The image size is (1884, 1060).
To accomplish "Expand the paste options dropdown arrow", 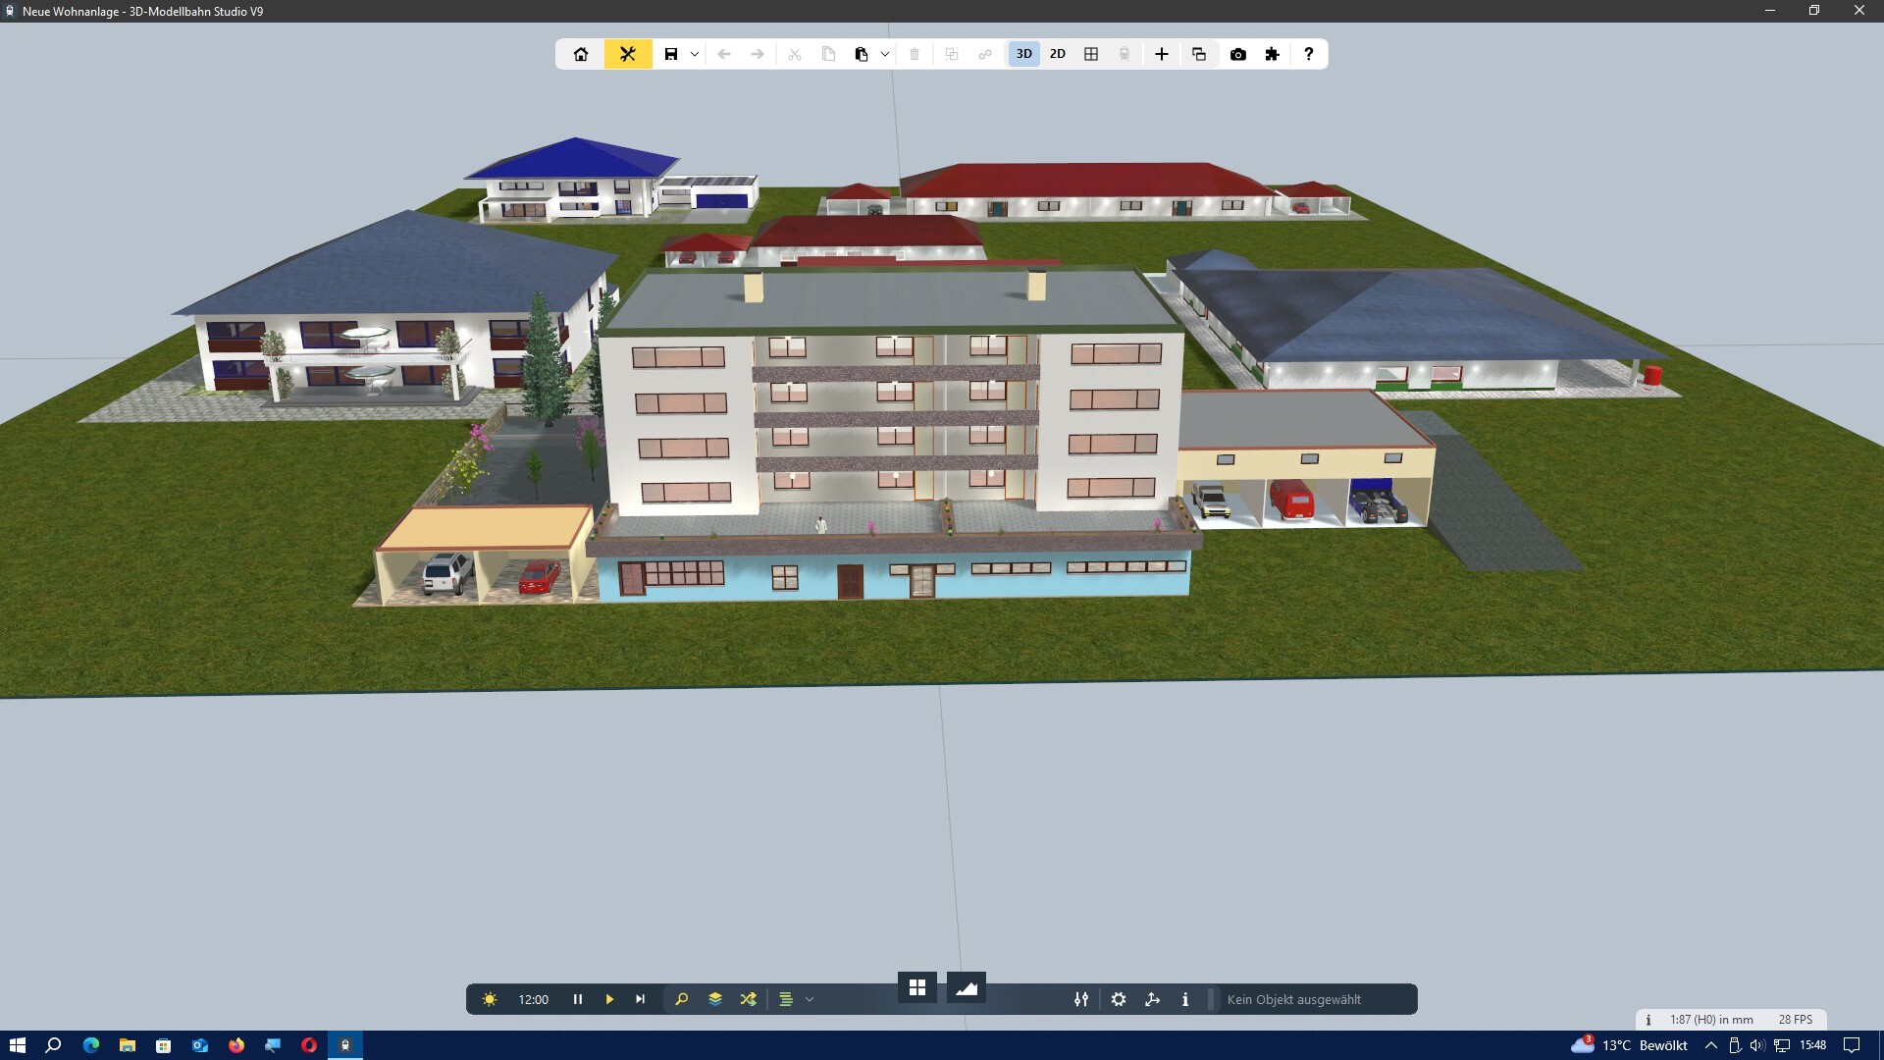I will [x=885, y=54].
